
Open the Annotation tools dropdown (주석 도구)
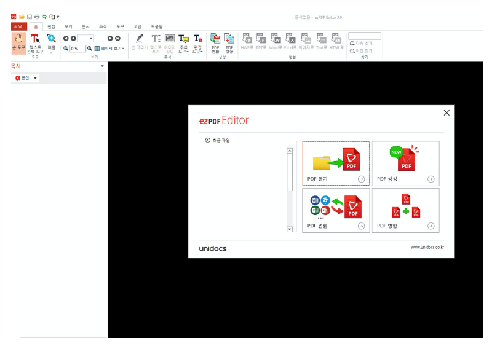[183, 43]
